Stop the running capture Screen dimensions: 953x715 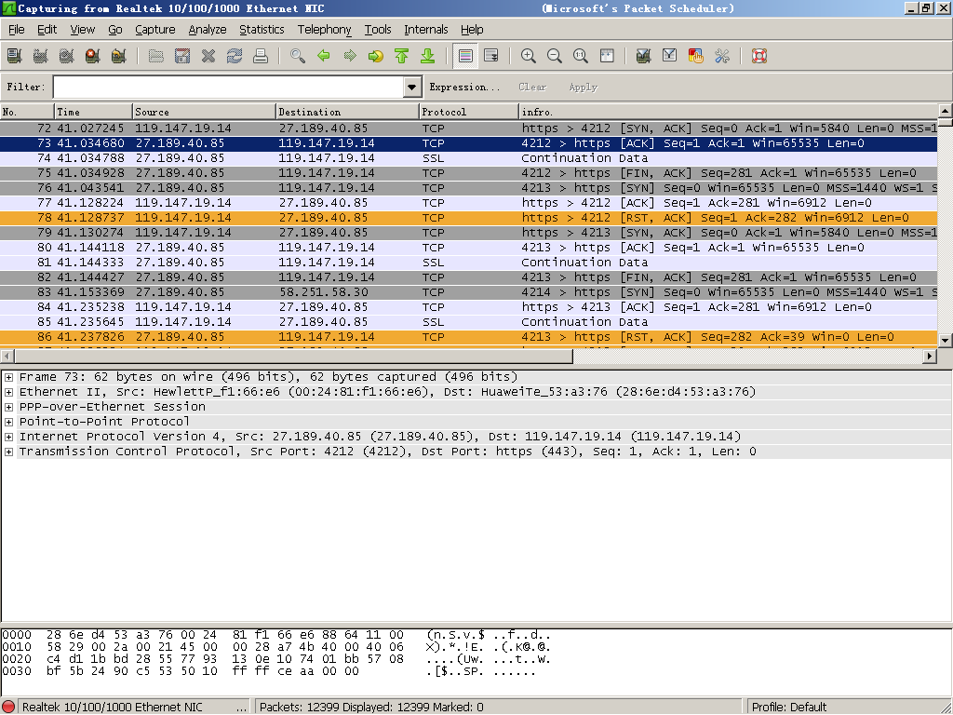[93, 56]
